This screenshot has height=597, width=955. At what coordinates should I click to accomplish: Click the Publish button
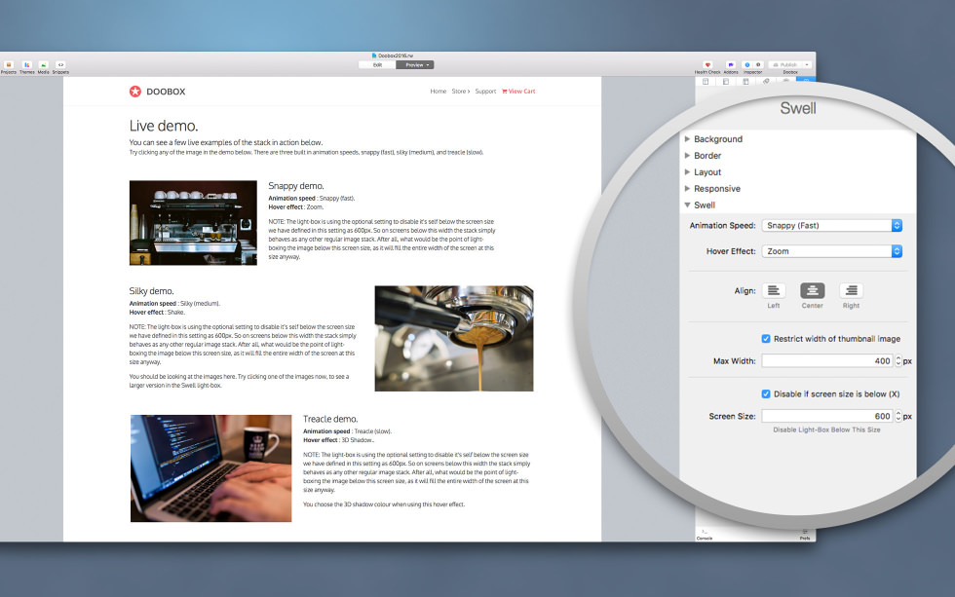coord(785,64)
